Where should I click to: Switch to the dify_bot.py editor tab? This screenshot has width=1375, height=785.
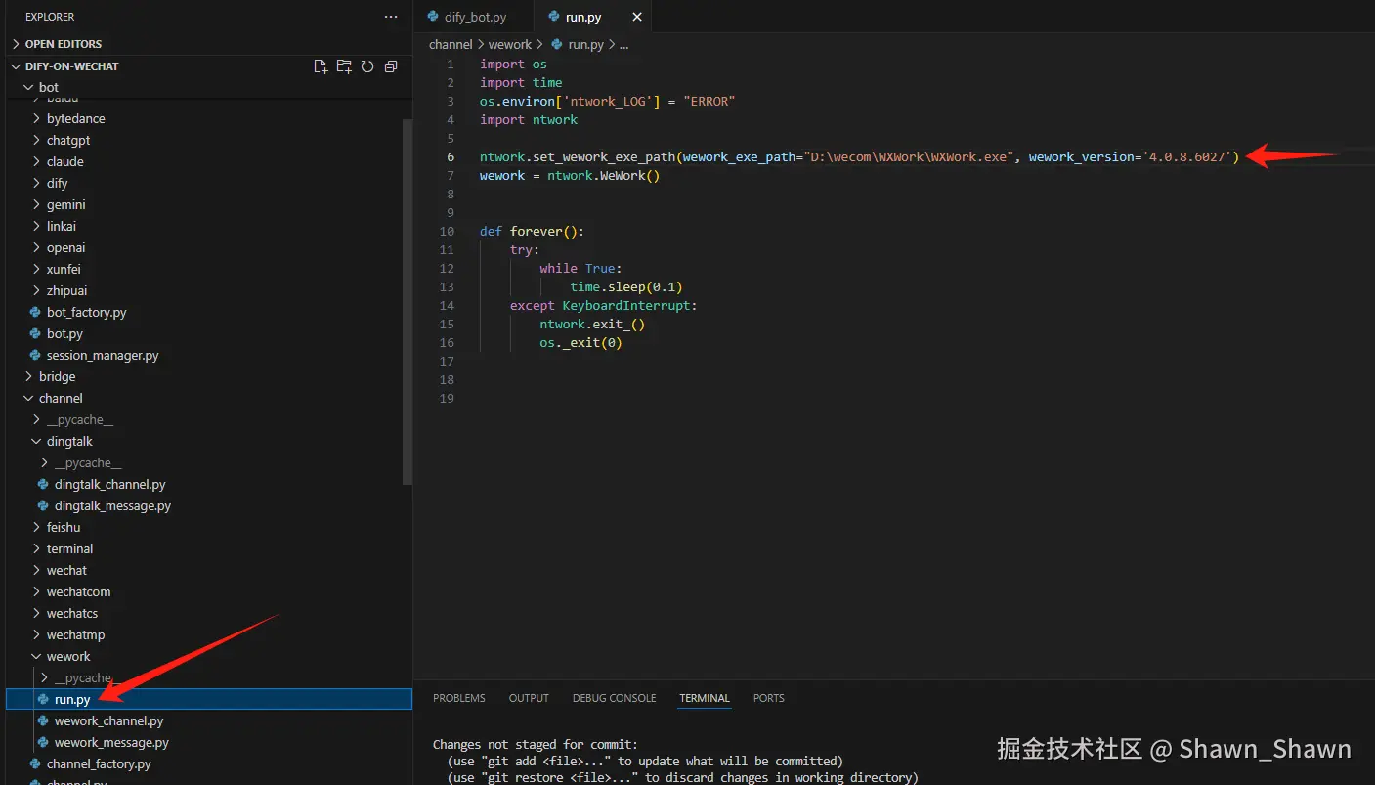[474, 17]
